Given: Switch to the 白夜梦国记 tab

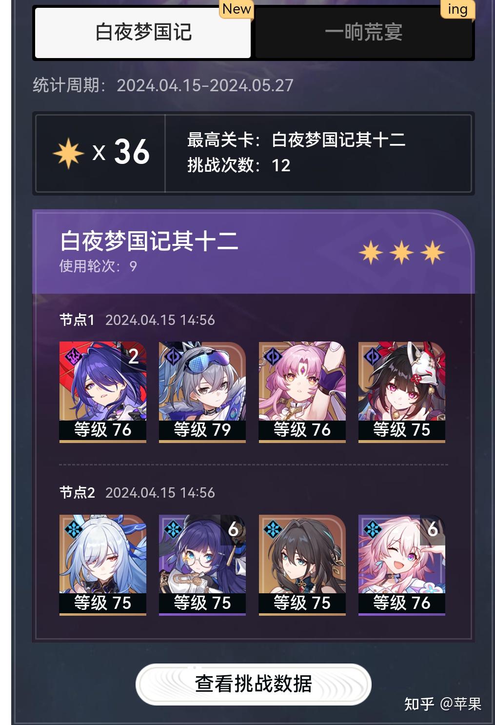Looking at the screenshot, I should click(142, 33).
